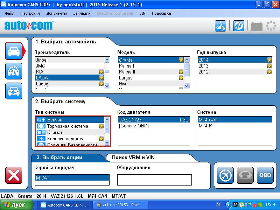This screenshot has height=210, width=280.
Task: Click the пуск Start button
Action: tap(17, 205)
